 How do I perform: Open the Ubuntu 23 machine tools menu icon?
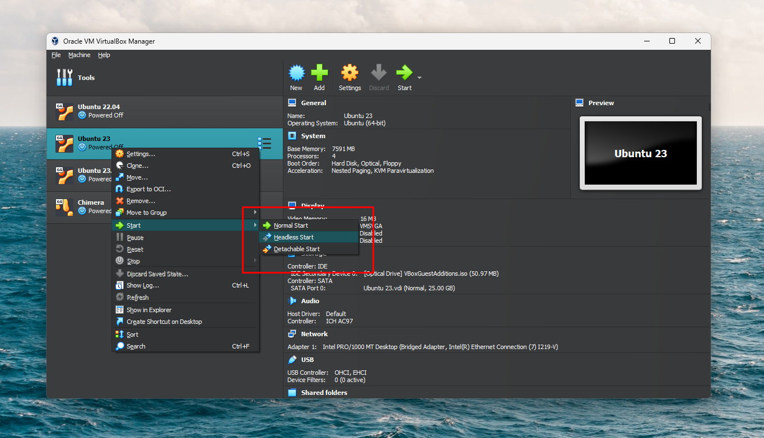point(264,144)
